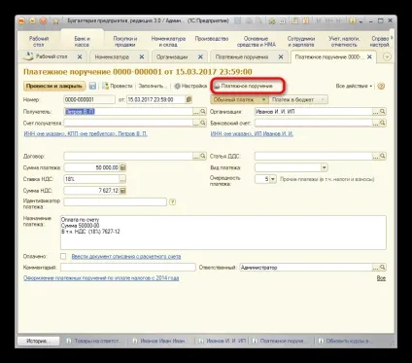
Task: Open the title bar info dropdown arrow
Action: pyautogui.click(x=360, y=21)
